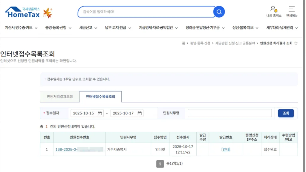Open the 지급명세·자료·공익법인 menu
The image size is (306, 172).
click(x=158, y=28)
